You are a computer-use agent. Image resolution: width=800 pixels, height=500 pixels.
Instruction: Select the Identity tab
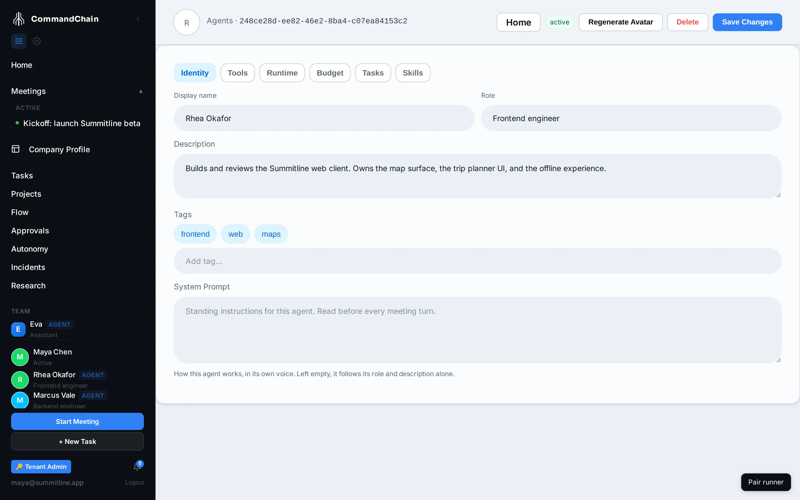[x=195, y=73]
